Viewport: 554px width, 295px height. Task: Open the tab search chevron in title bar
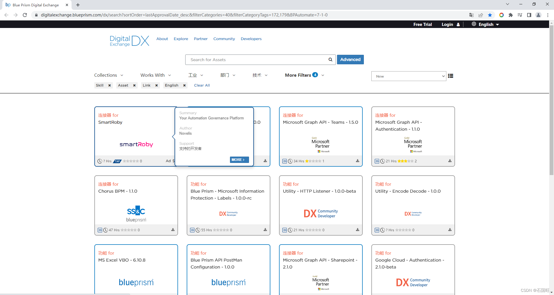click(508, 4)
